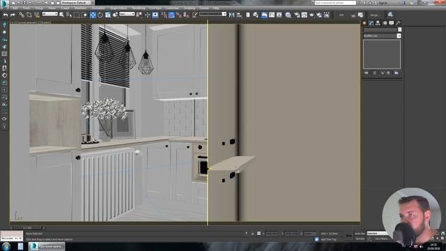Pick the Rectangular Selection Region tool

(x=77, y=15)
